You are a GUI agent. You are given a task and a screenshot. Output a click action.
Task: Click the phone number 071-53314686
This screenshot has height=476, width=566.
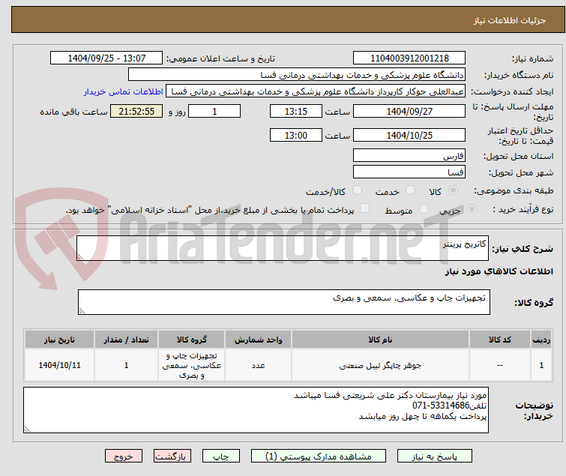441,406
